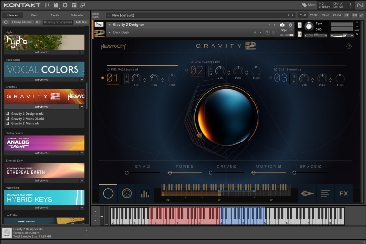
Task: Mute channel 03 with the M button
Action: pos(294,81)
